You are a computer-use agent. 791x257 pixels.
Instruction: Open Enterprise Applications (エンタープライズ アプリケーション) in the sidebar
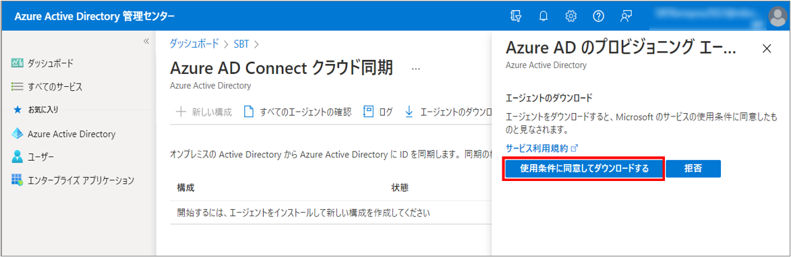coord(73,180)
